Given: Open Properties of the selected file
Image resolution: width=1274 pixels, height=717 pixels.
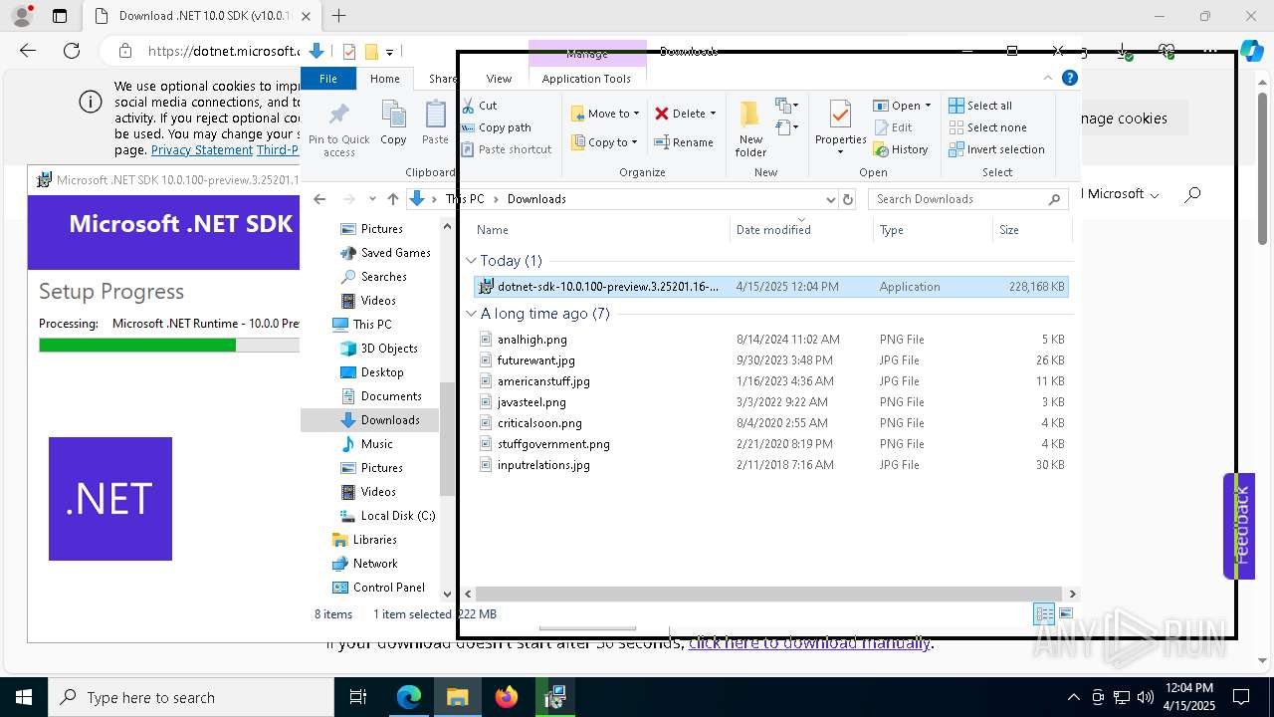Looking at the screenshot, I should click(840, 128).
